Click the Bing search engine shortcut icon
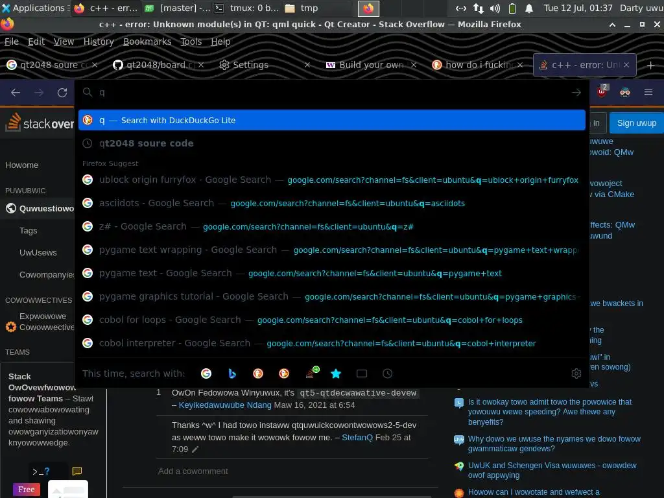The width and height of the screenshot is (664, 498). (232, 373)
